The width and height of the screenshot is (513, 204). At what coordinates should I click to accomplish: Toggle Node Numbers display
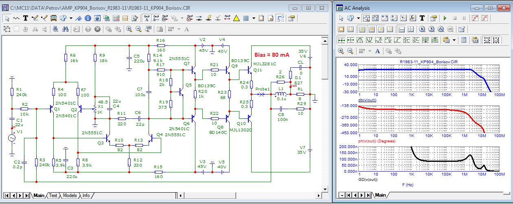[165, 18]
